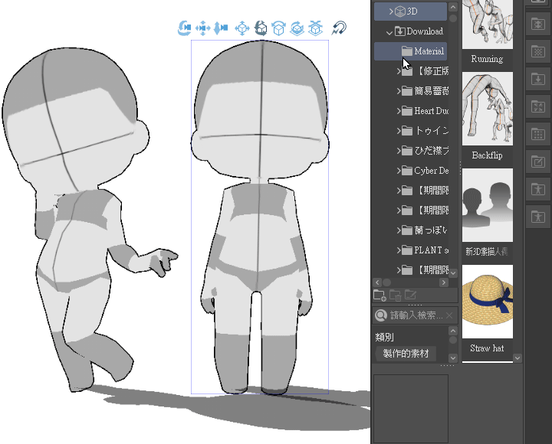The image size is (552, 444).
Task: Create a new material folder
Action: click(x=379, y=295)
